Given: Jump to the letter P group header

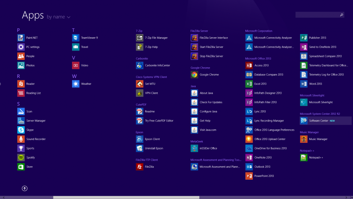Looking at the screenshot, I should point(19,30).
